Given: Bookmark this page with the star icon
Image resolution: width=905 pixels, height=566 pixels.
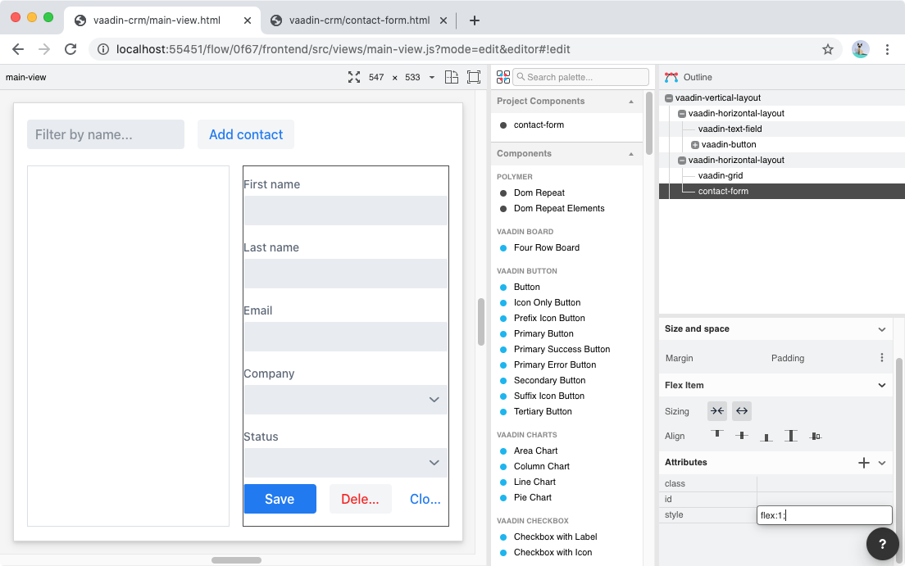Looking at the screenshot, I should point(828,49).
